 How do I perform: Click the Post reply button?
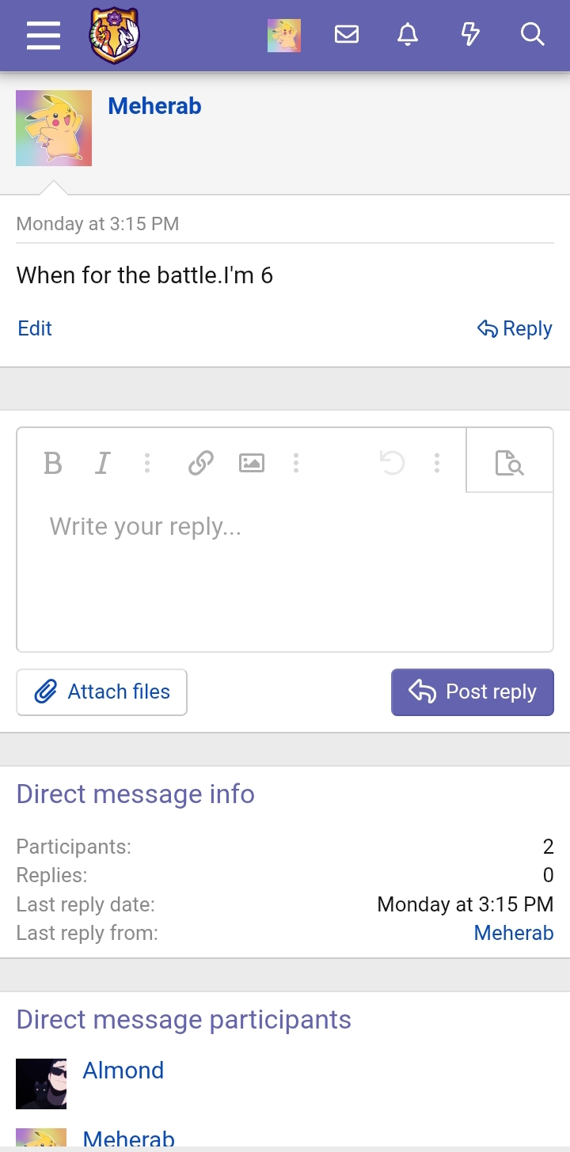coord(472,692)
